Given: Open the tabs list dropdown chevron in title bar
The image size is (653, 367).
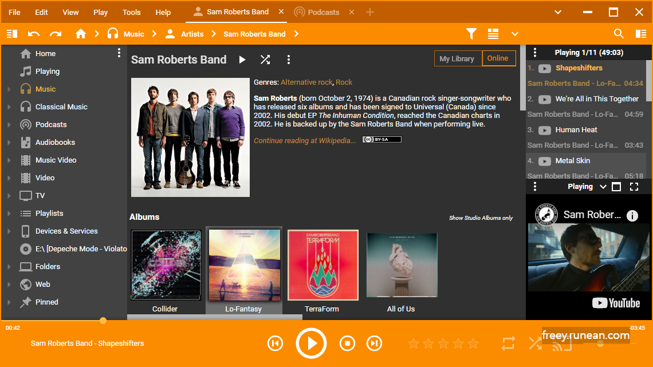Looking at the screenshot, I should pyautogui.click(x=558, y=12).
